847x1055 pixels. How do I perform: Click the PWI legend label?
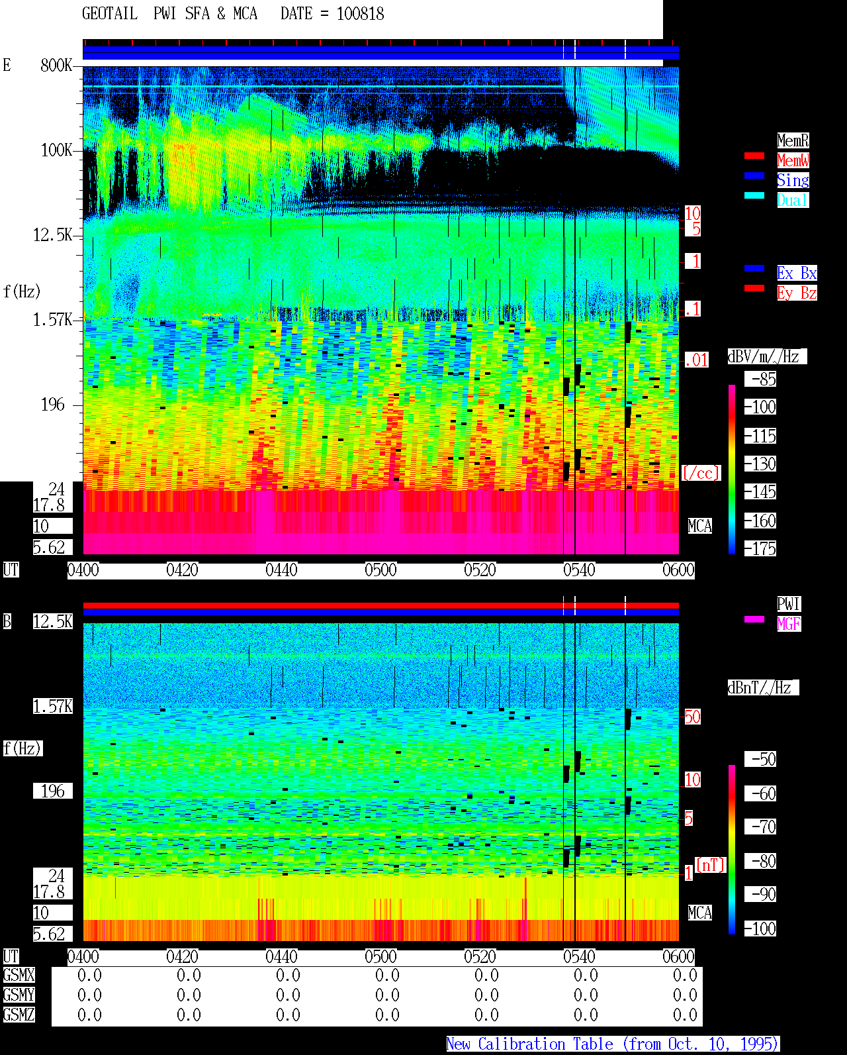(789, 604)
